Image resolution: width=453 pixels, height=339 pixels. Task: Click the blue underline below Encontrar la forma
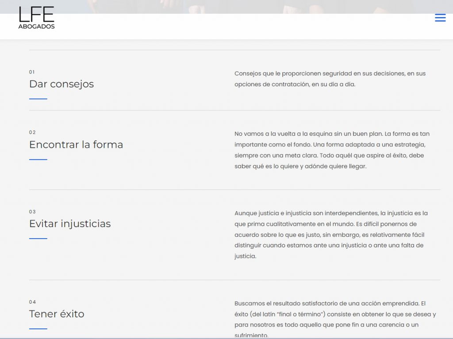[x=38, y=159]
